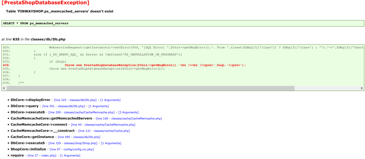Click 'at line 635 in file classes/db/Db.php'

pos(33,39)
